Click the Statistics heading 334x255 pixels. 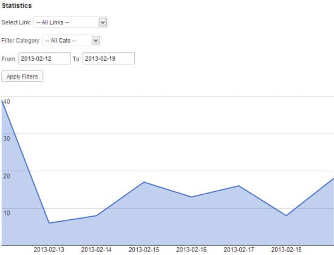click(16, 5)
